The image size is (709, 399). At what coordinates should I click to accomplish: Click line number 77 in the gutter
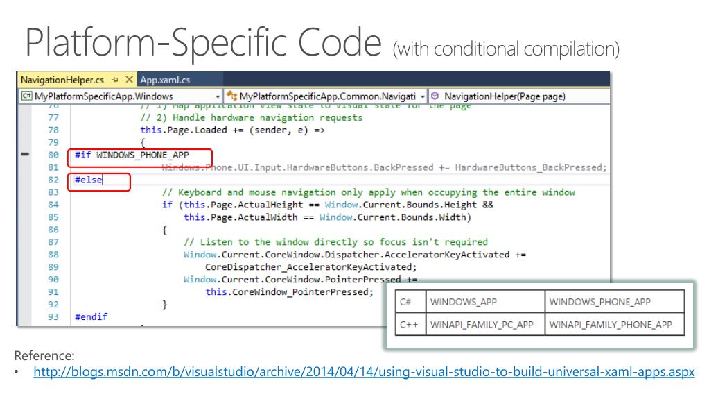click(x=53, y=118)
